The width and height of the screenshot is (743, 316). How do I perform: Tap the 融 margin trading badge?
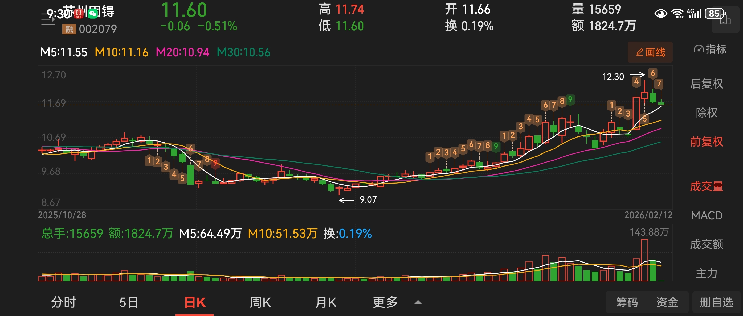point(69,29)
